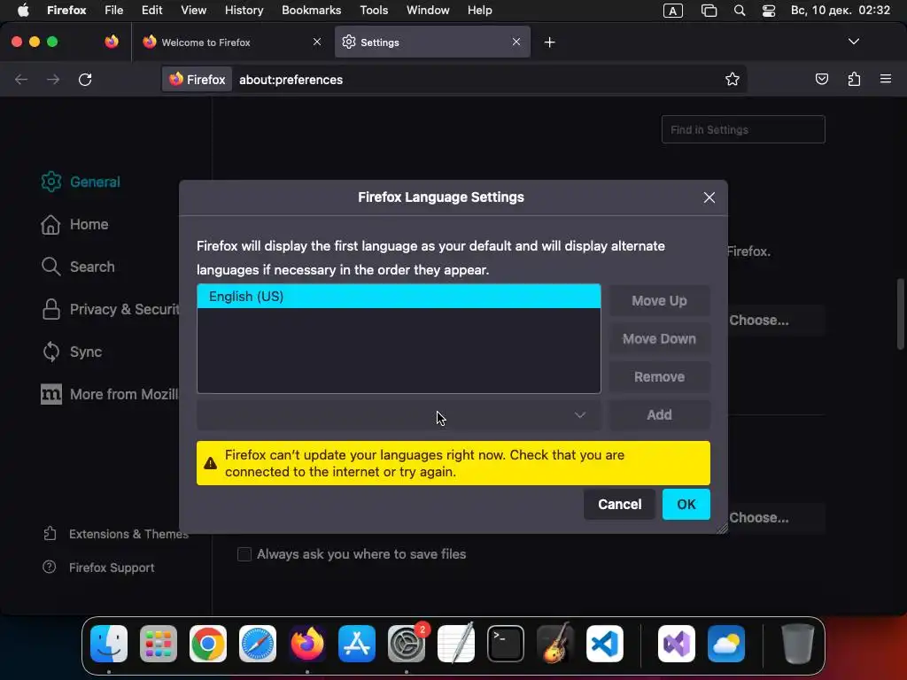Open Spotlight search in menu bar
Screen dimensions: 907x680
coord(740,11)
